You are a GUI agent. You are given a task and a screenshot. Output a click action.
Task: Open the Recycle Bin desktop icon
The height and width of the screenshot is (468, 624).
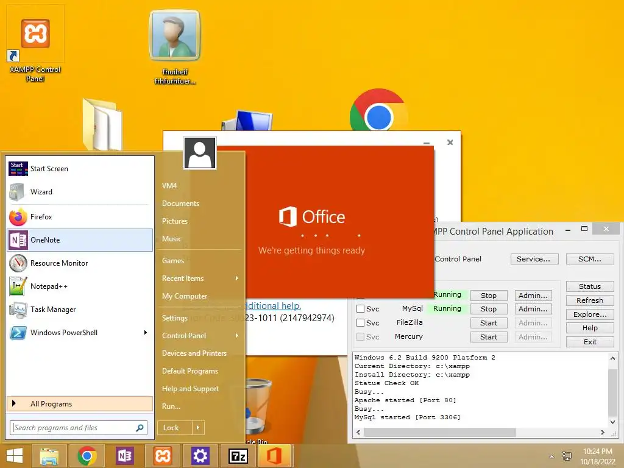point(258,410)
